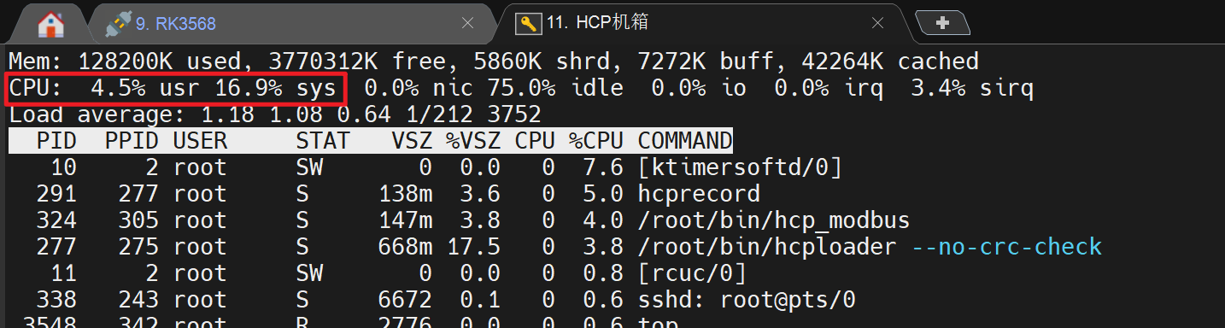This screenshot has height=328, width=1225.
Task: Open the Home tab with house icon
Action: click(x=51, y=25)
